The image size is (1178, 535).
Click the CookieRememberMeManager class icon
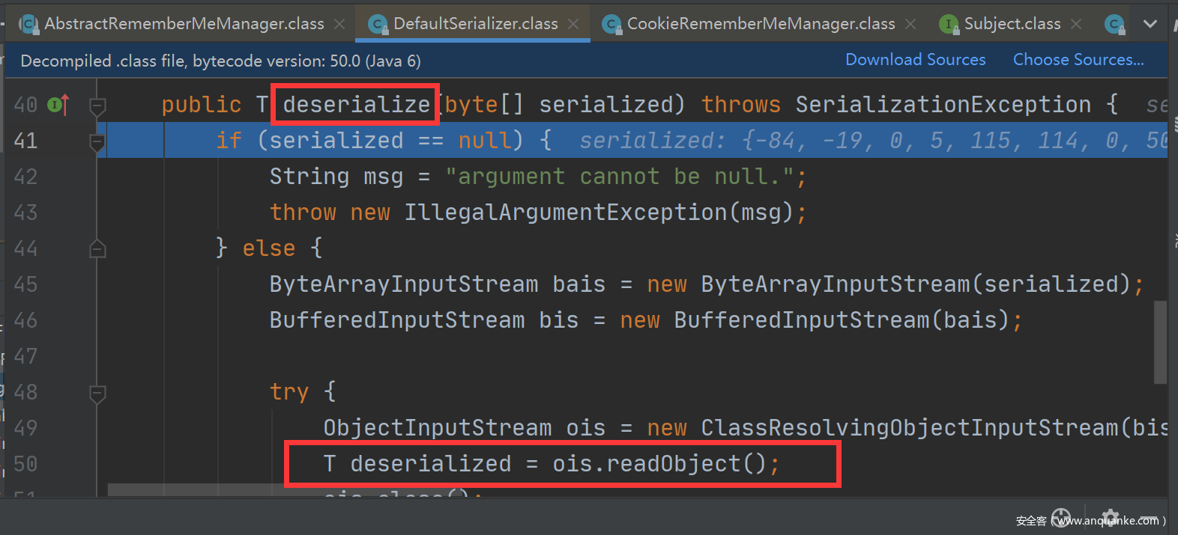[611, 25]
